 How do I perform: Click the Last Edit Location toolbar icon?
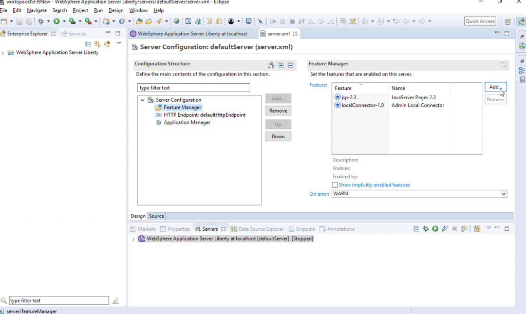(396, 21)
